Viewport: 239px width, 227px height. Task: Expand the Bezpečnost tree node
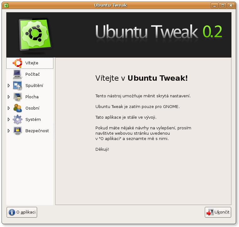(x=9, y=131)
